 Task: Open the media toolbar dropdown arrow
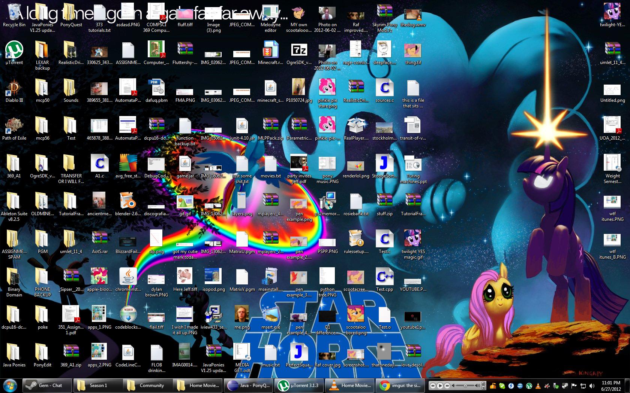pyautogui.click(x=483, y=388)
